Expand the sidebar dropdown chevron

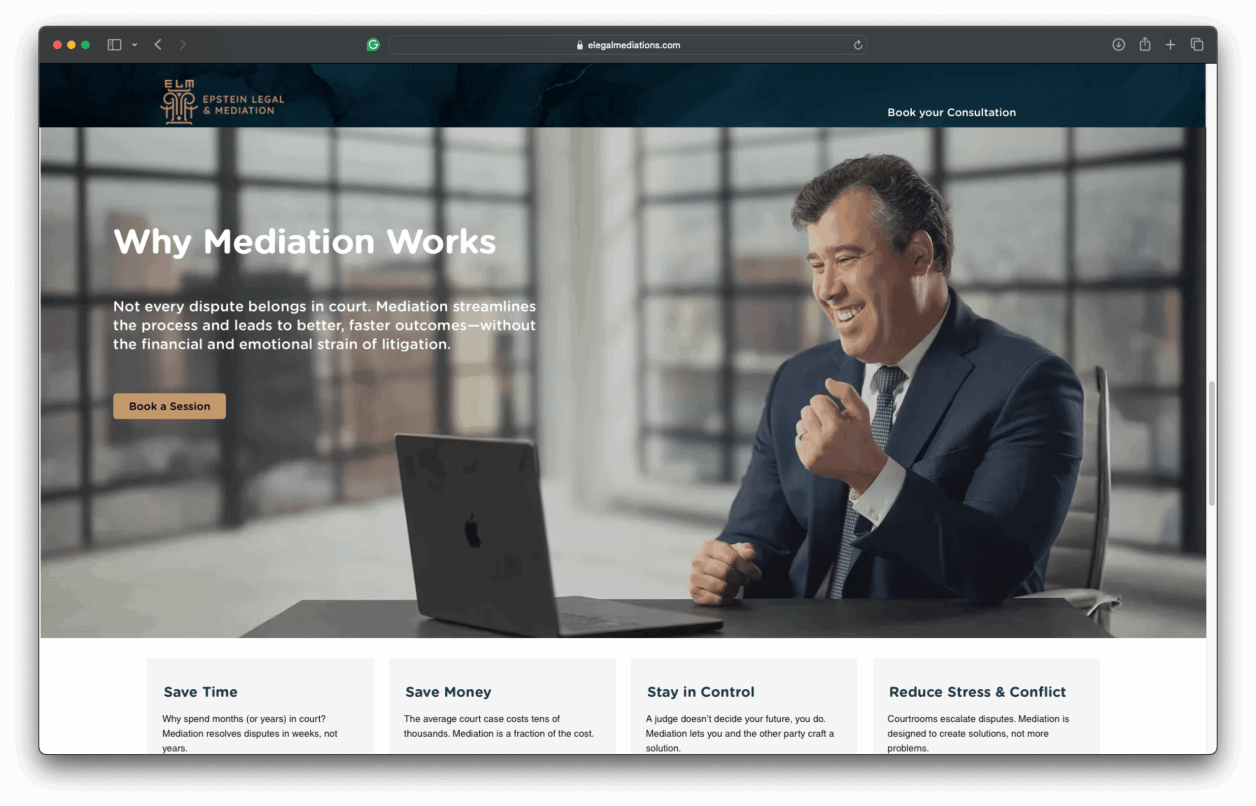pos(134,45)
